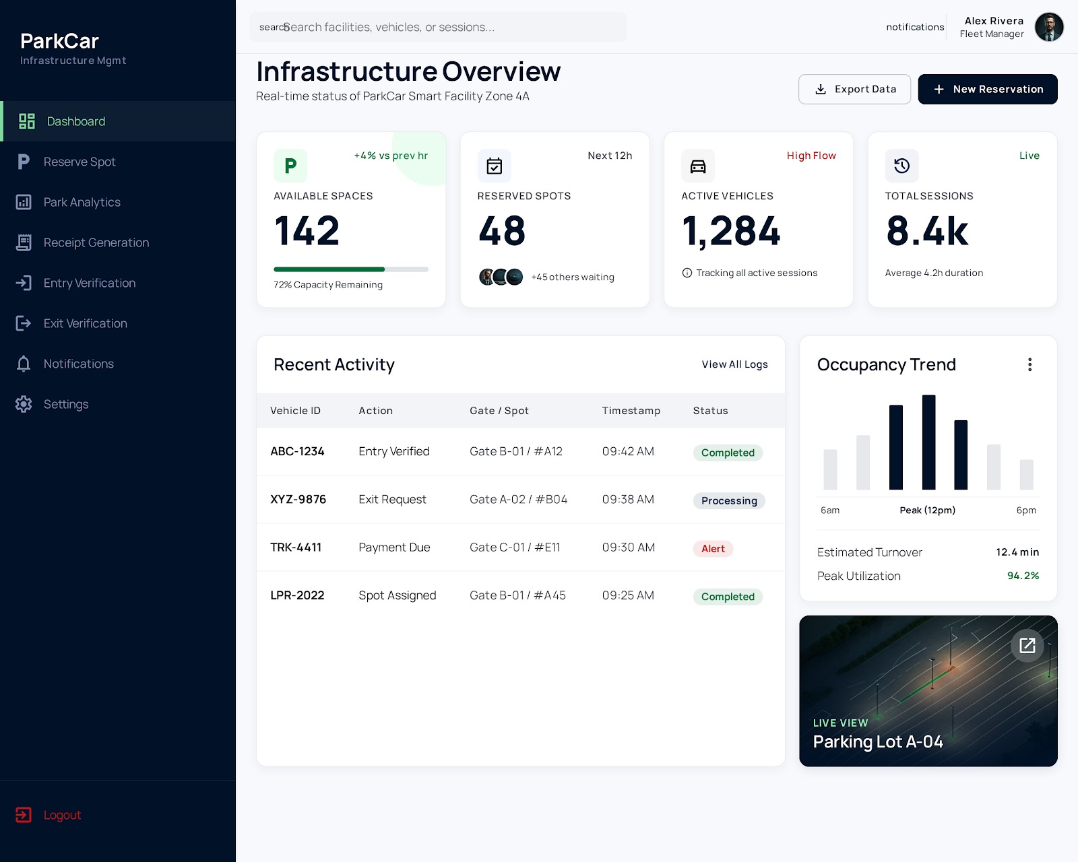The height and width of the screenshot is (862, 1078).
Task: Open Reserve Spot parking icon in sidebar
Action: tap(24, 162)
